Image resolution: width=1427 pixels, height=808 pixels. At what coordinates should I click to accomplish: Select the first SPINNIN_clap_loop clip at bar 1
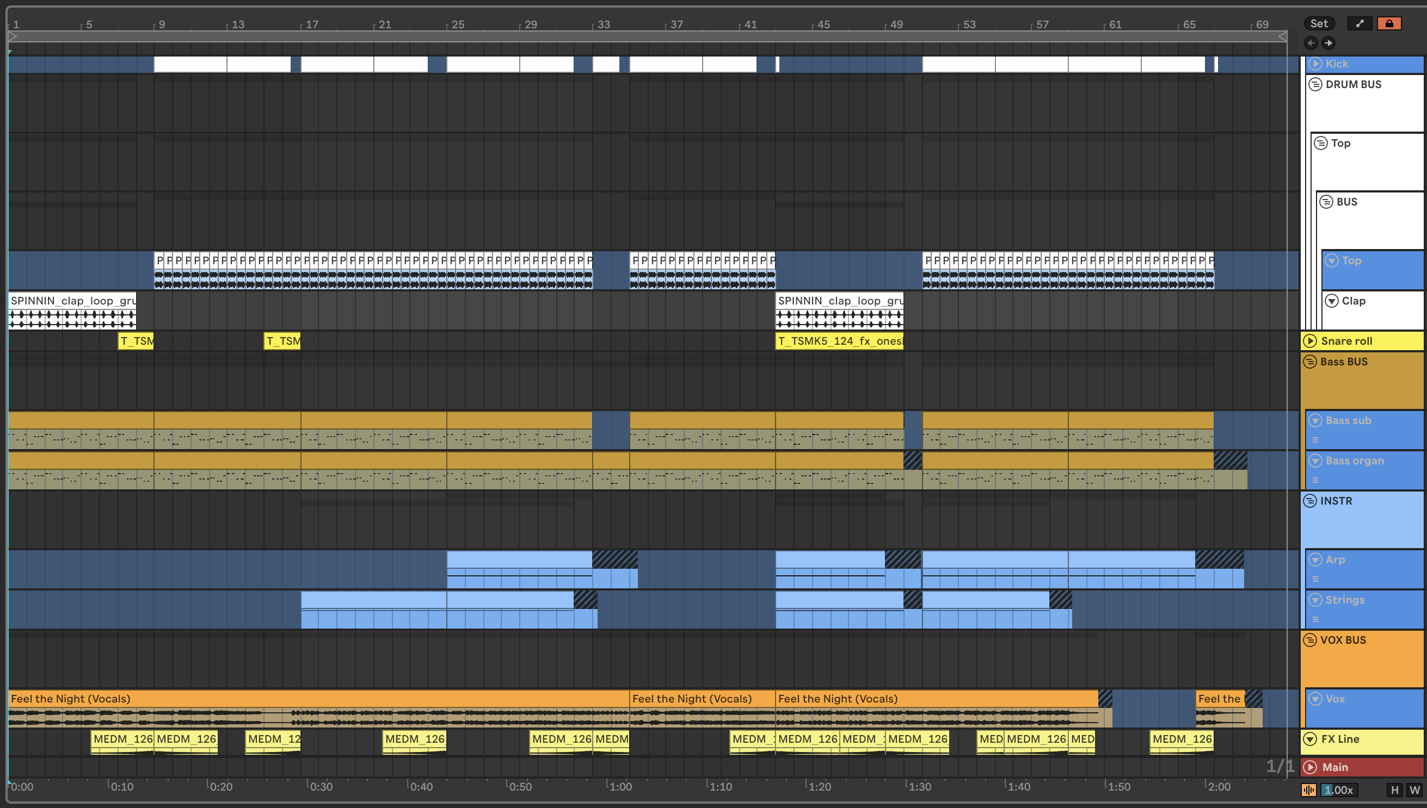[x=72, y=311]
